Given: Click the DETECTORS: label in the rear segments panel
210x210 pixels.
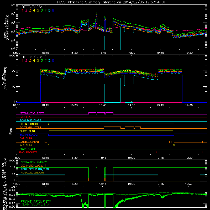Looking at the screenshot, I should tap(32, 57).
